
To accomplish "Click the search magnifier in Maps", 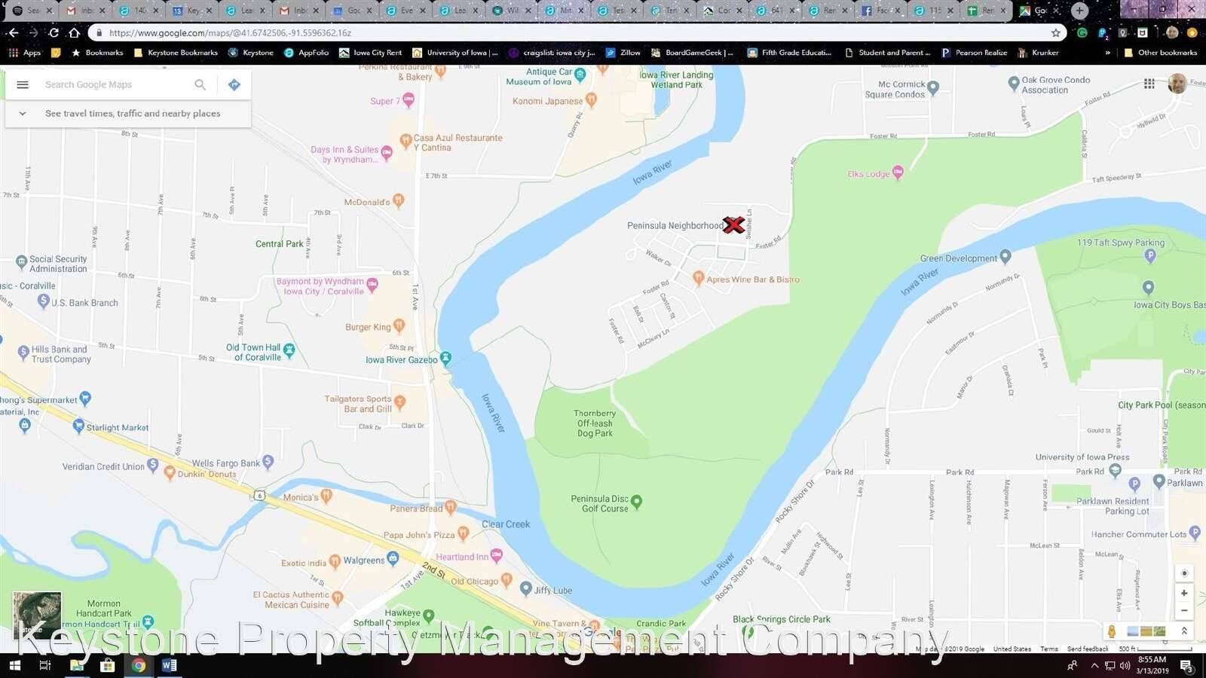I will [200, 84].
